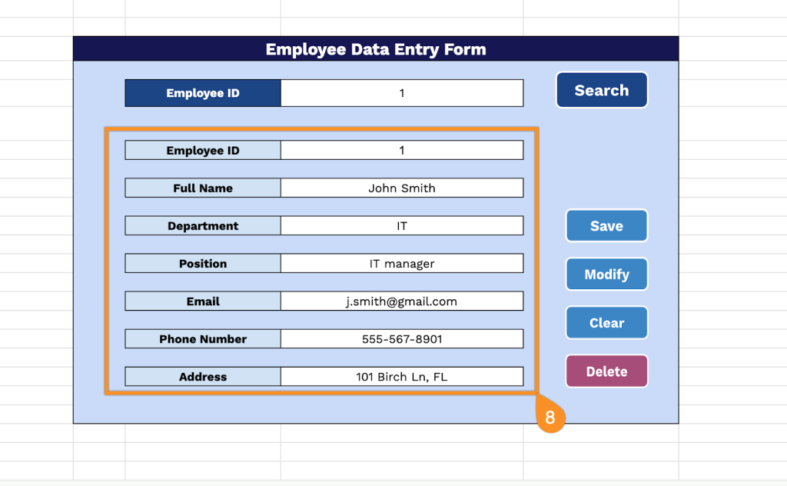
Task: Click the Address field with 101 Birch Ln
Action: (x=401, y=377)
